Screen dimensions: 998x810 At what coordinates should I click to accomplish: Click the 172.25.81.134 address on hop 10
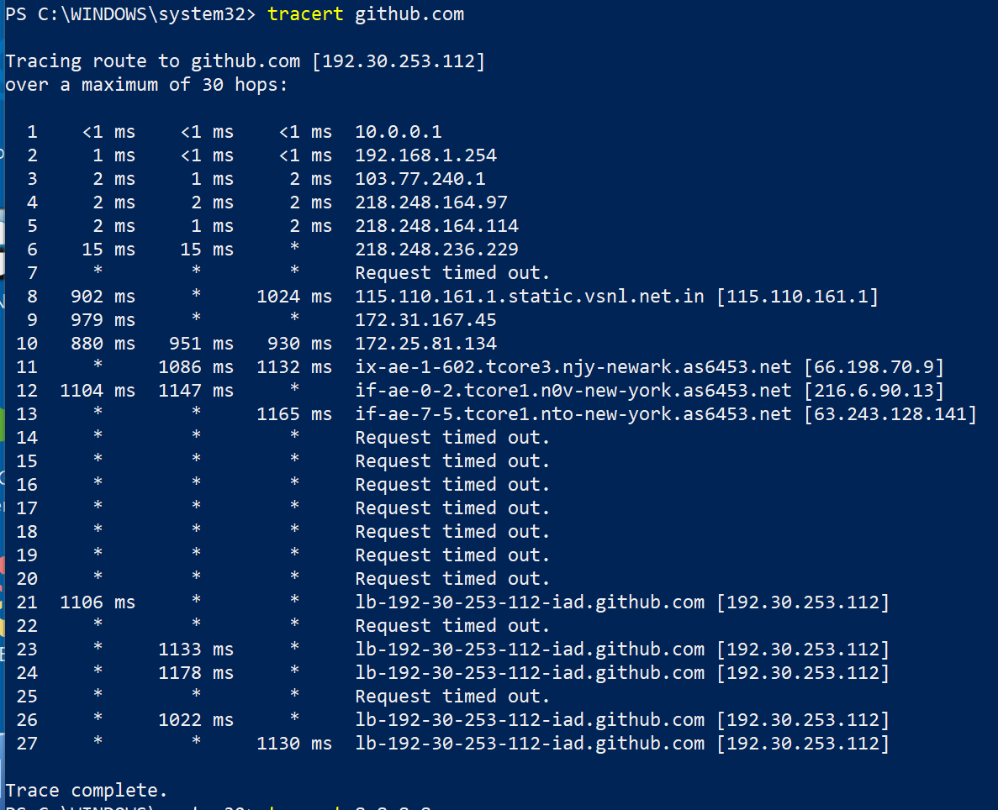point(425,344)
